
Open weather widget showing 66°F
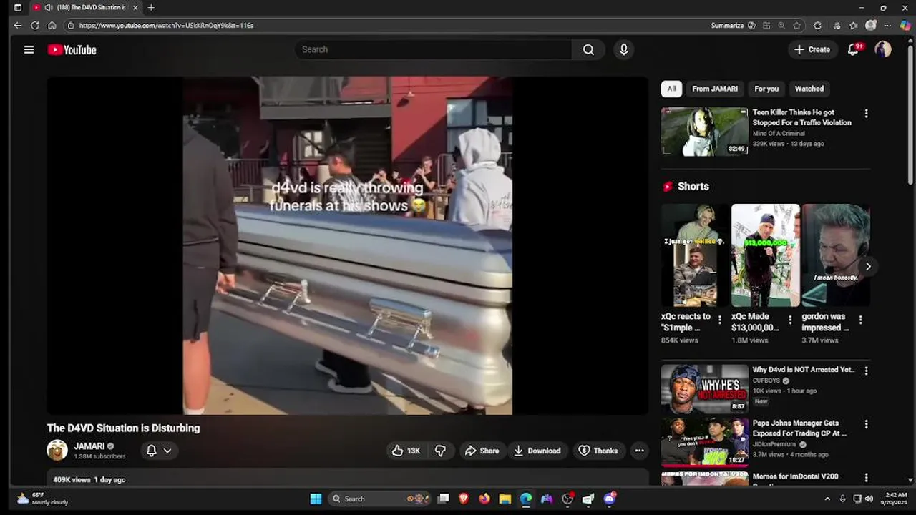click(43, 499)
